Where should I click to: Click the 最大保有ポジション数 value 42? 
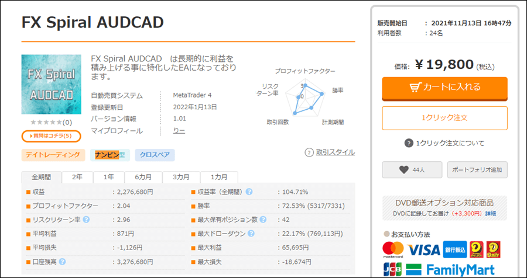[x=286, y=220]
